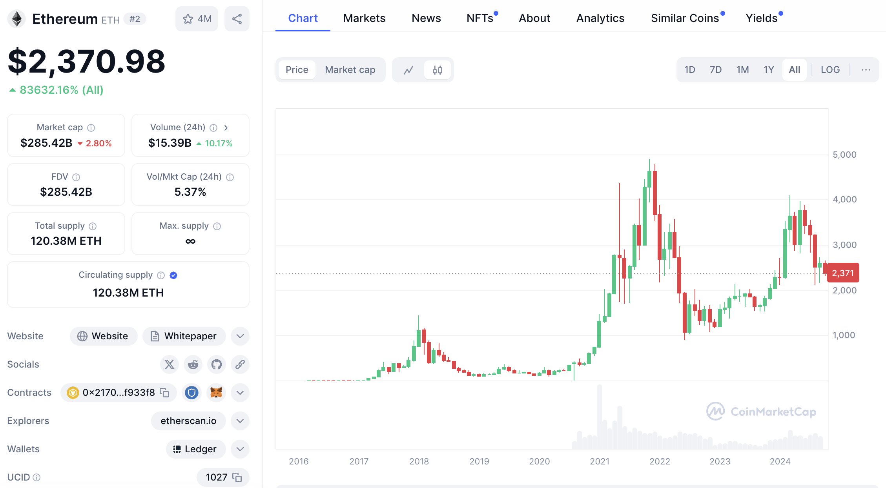Viewport: 886px width, 488px height.
Task: Open the Chart tab
Action: tap(303, 18)
